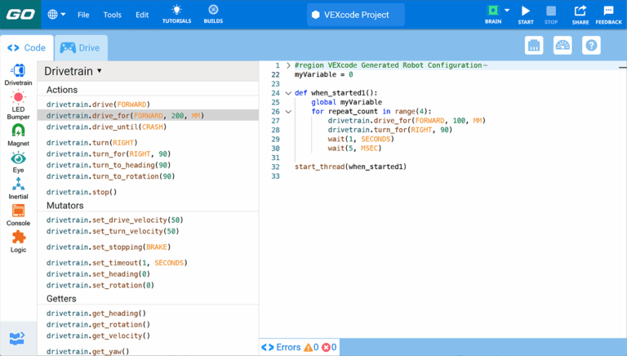This screenshot has height=356, width=627.
Task: Select drivetrain.set_turn_velocity(50) command
Action: point(113,231)
